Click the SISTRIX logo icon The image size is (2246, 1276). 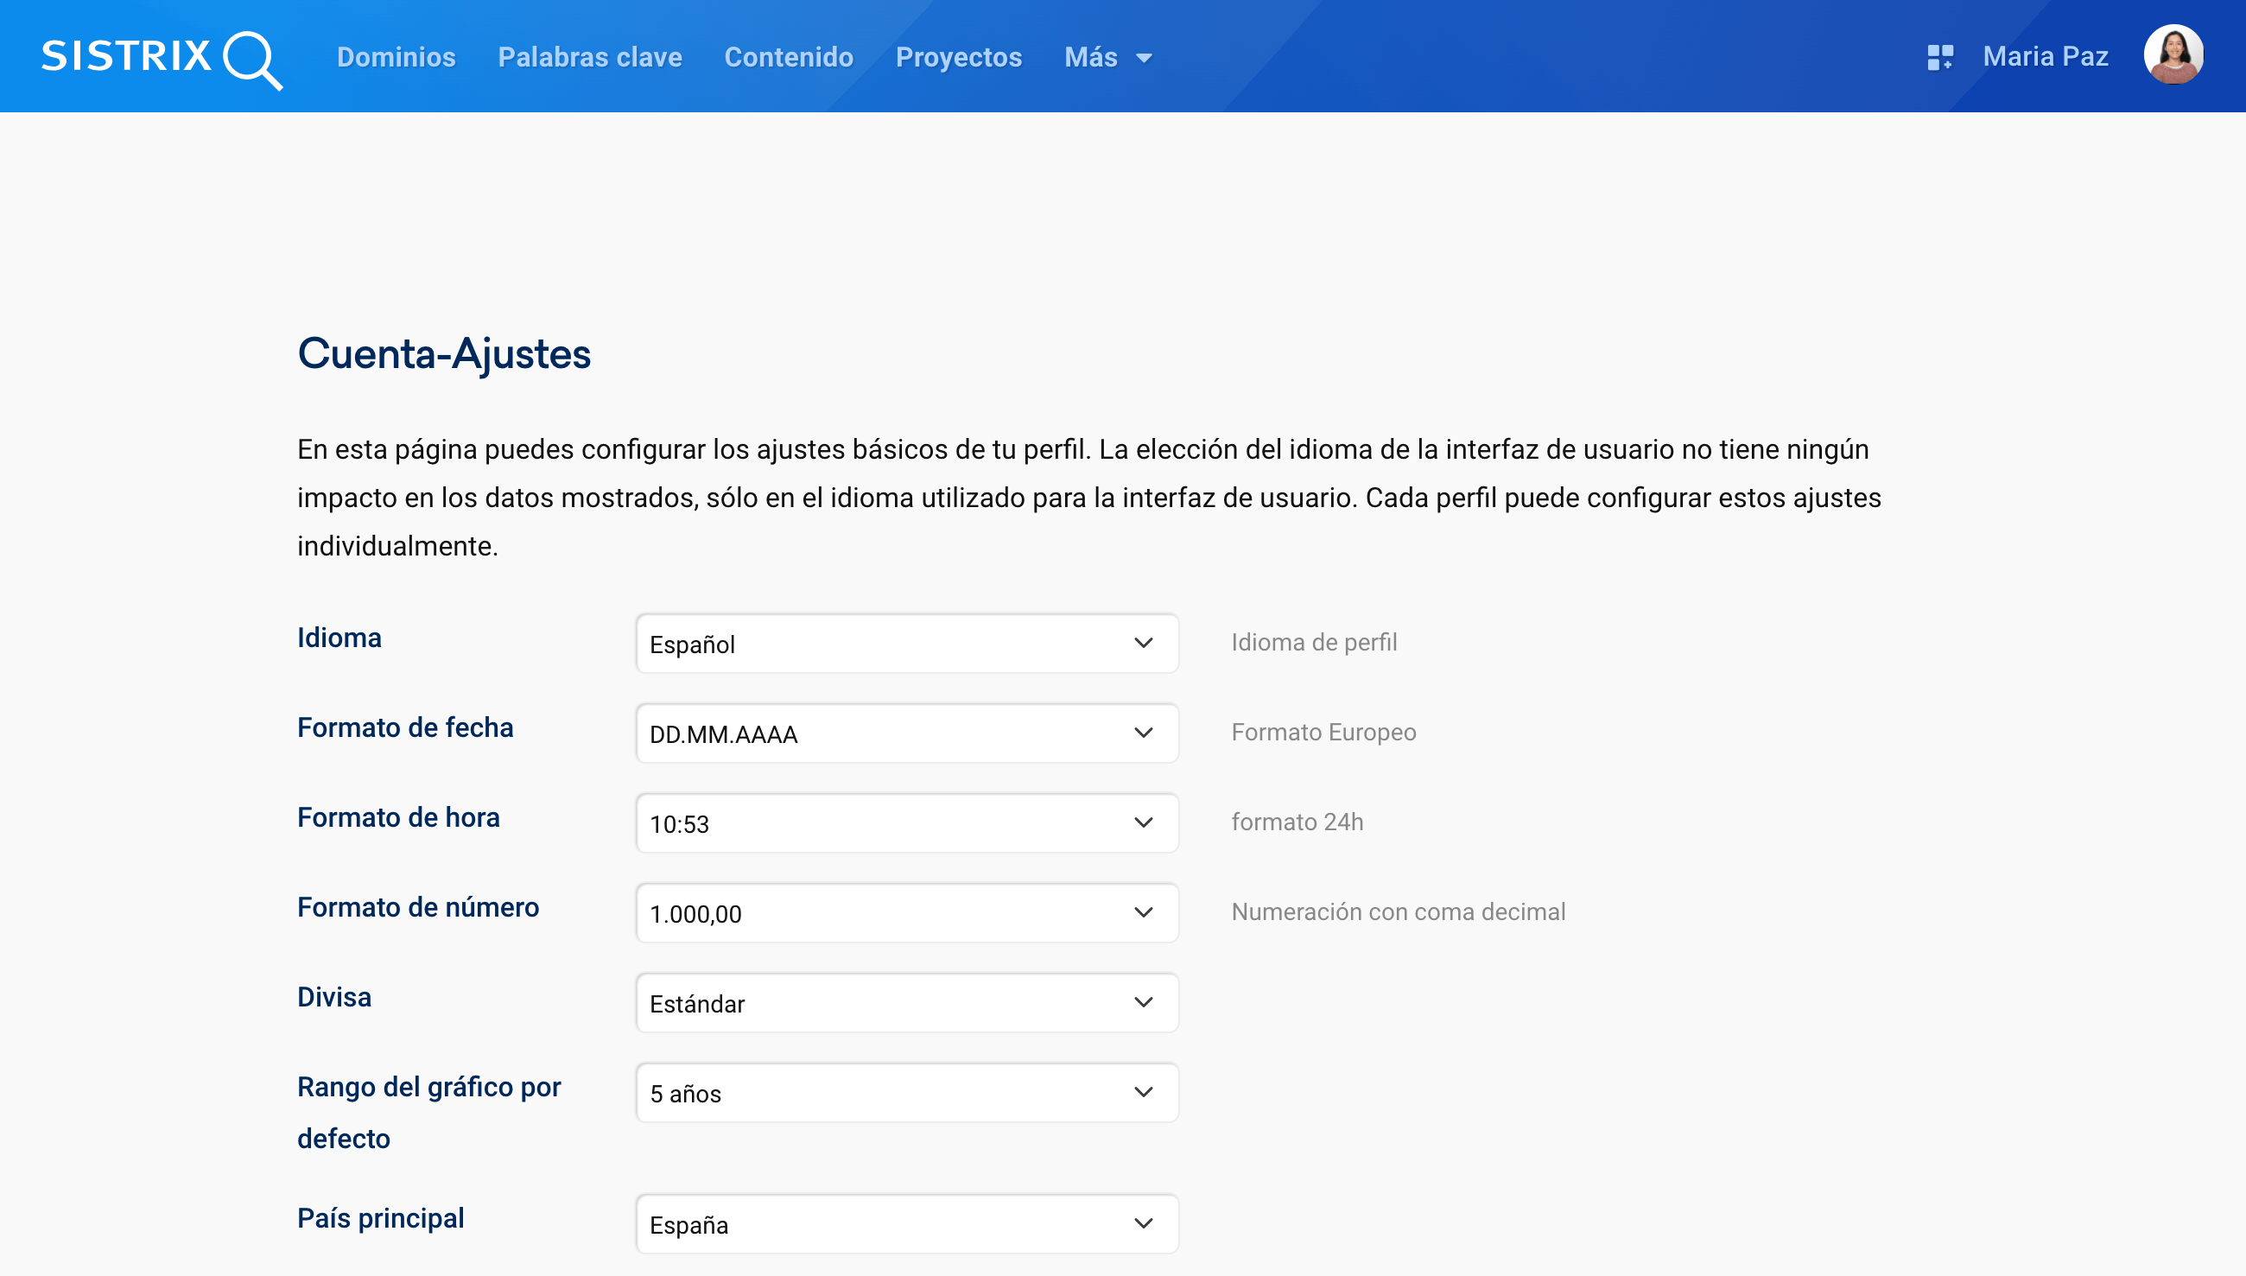point(161,59)
